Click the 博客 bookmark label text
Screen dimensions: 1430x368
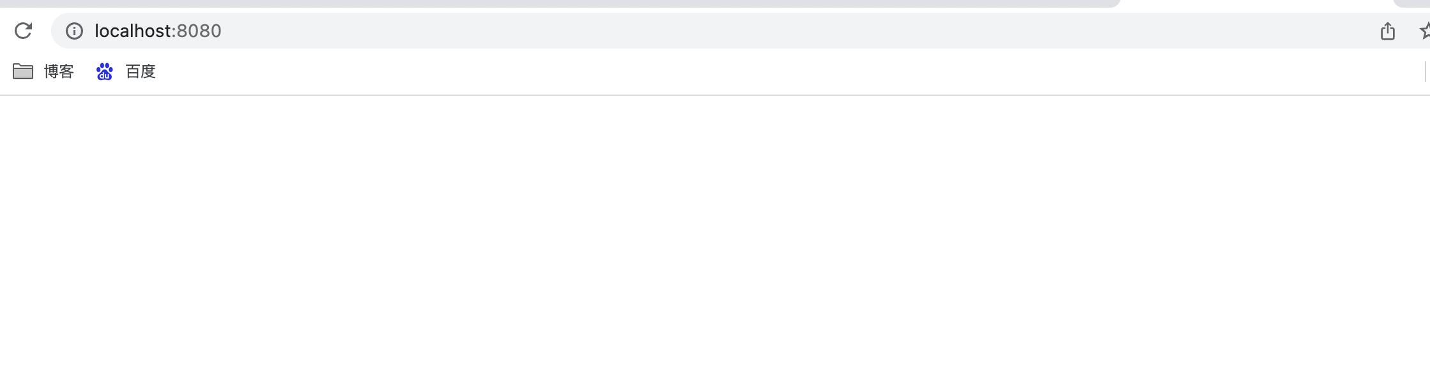(59, 71)
